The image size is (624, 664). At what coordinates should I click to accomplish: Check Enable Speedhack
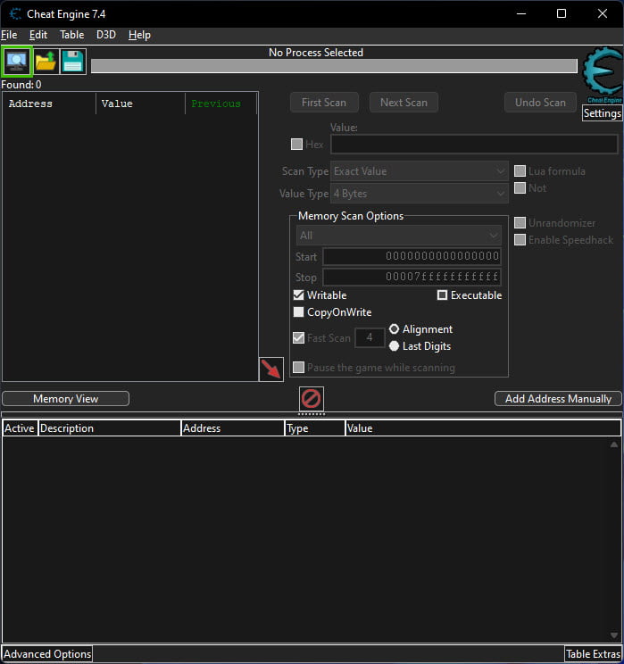click(x=520, y=240)
